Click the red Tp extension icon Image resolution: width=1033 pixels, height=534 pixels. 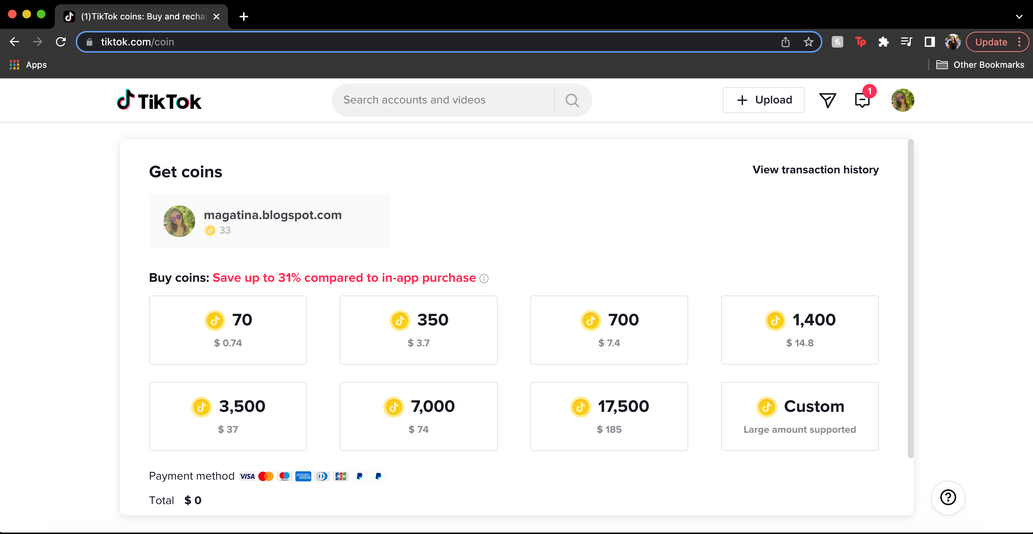(x=860, y=42)
